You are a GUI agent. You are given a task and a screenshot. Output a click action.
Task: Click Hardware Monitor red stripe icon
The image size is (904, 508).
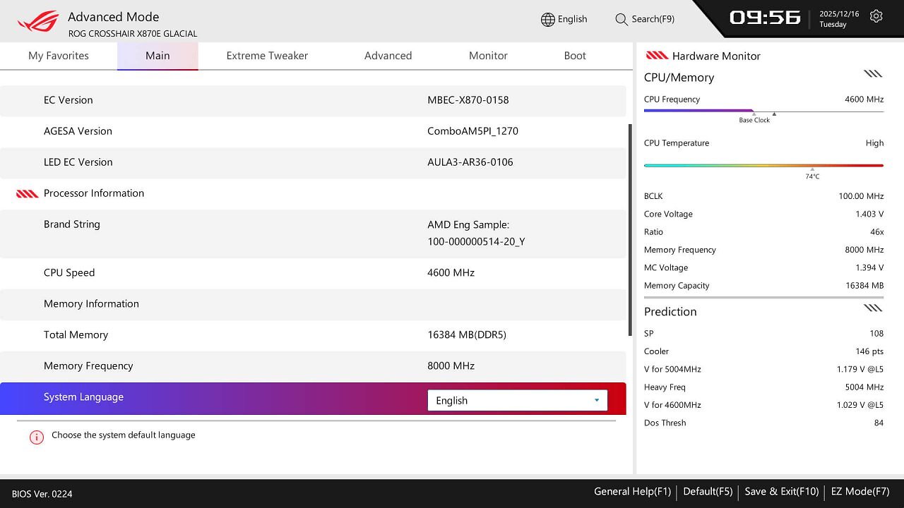point(657,55)
